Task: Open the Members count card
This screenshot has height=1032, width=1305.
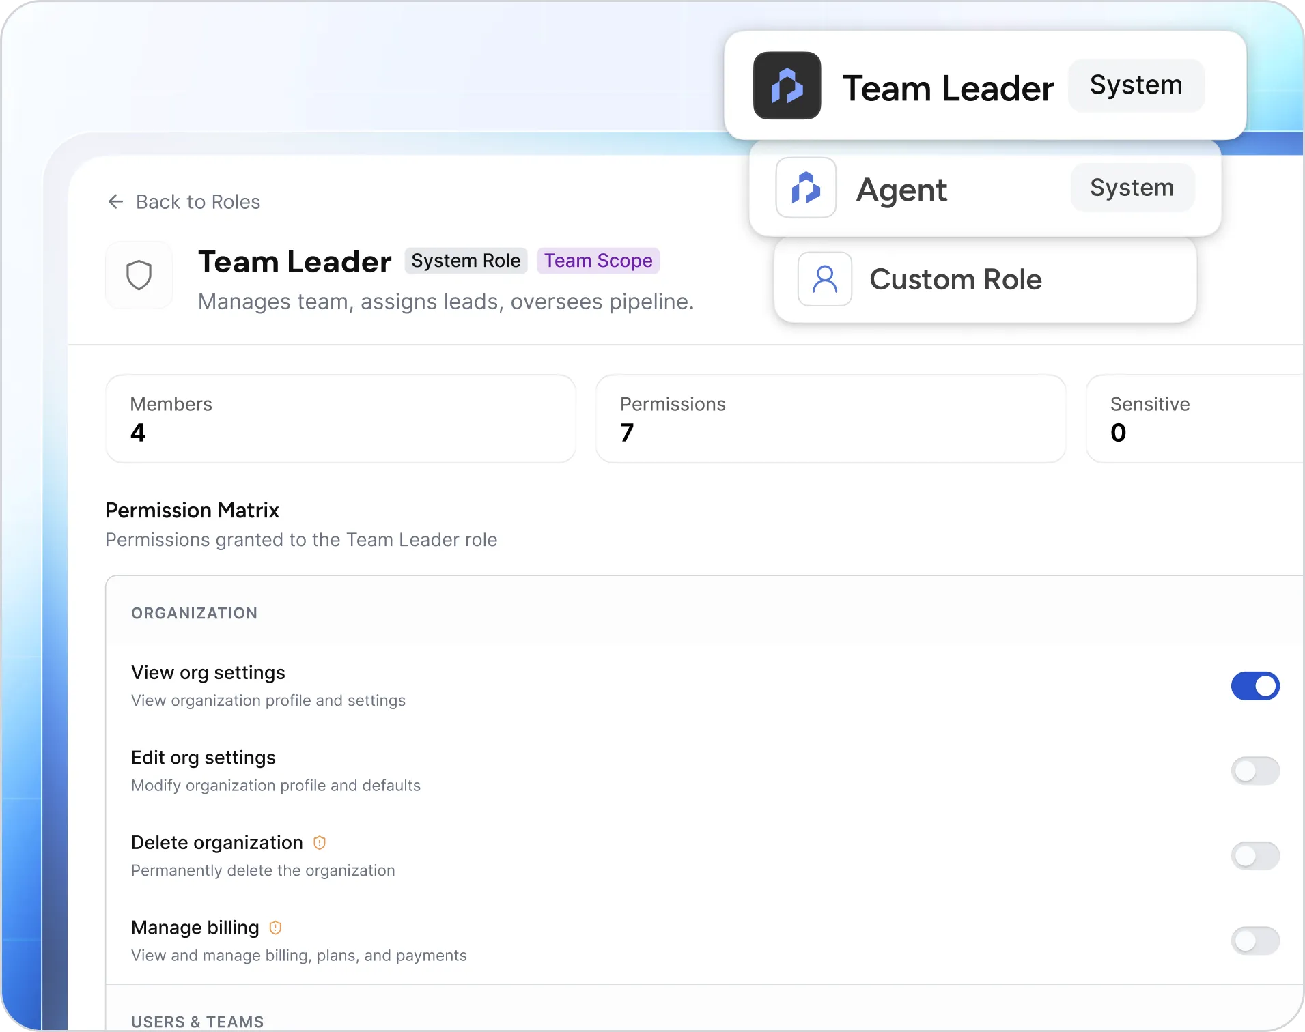Action: (341, 418)
